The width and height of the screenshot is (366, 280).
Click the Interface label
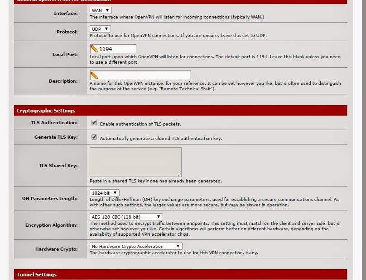(x=66, y=13)
